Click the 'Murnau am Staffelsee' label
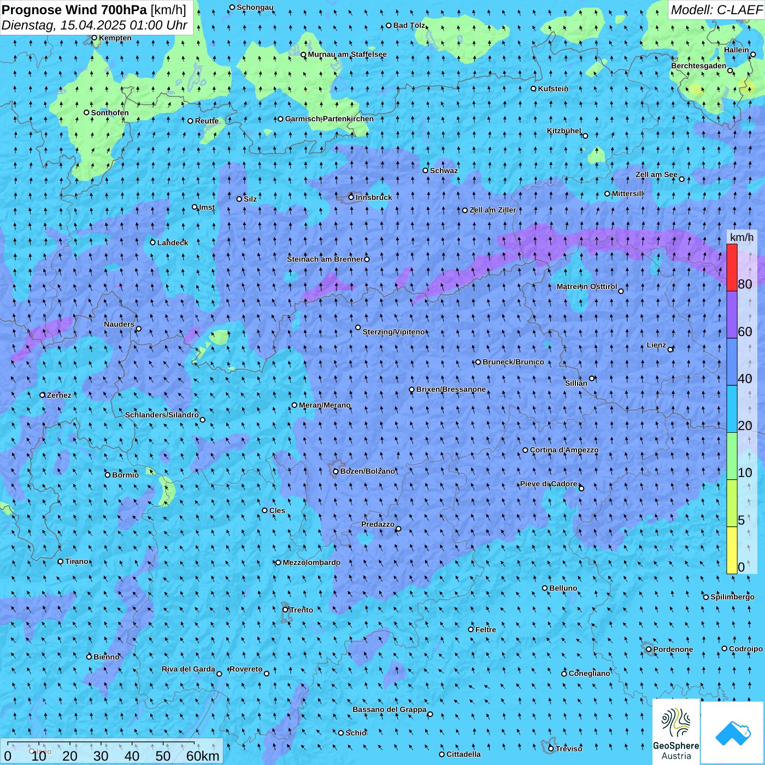The image size is (765, 765). (x=347, y=54)
